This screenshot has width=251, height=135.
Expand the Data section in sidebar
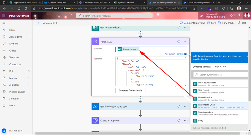[29, 71]
